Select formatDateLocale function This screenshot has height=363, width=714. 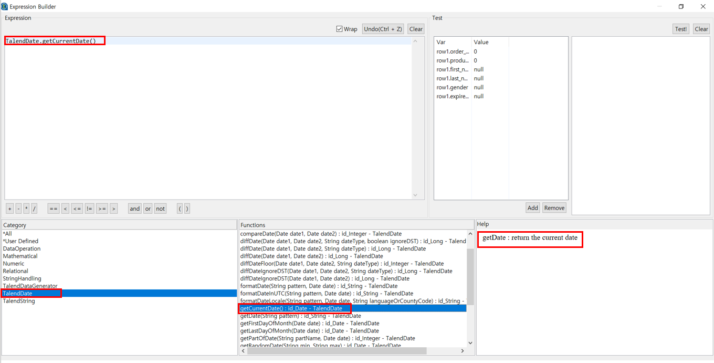tap(353, 301)
